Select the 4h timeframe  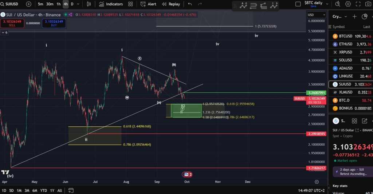click(x=66, y=4)
